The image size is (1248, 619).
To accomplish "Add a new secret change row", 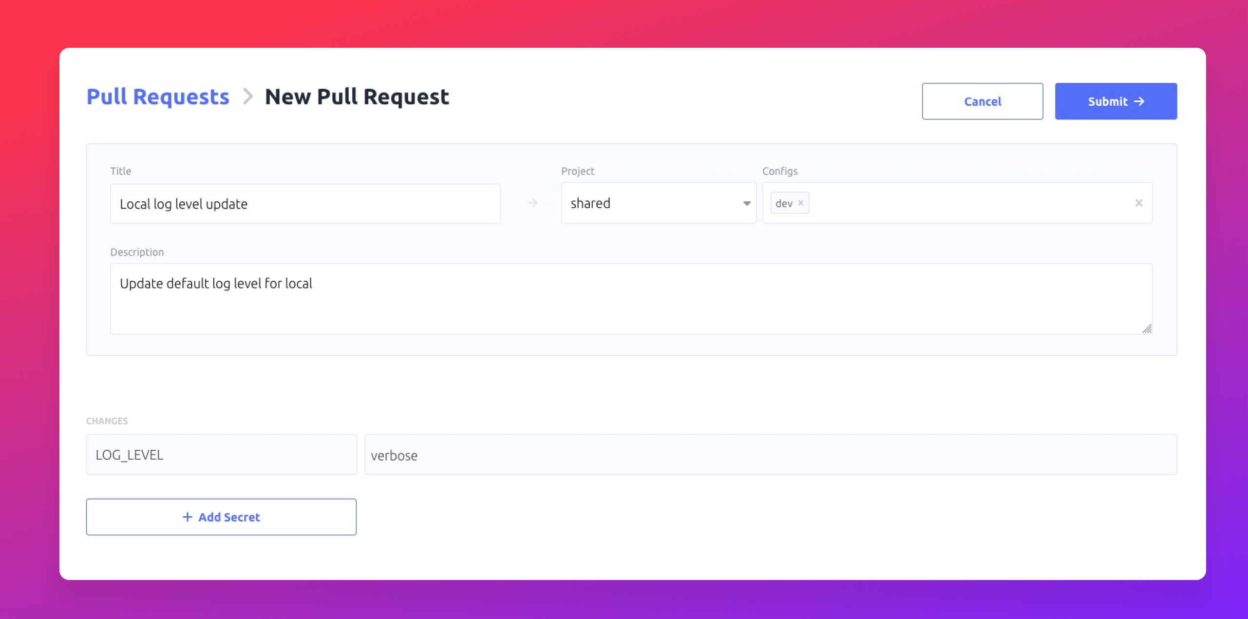I will [x=221, y=517].
